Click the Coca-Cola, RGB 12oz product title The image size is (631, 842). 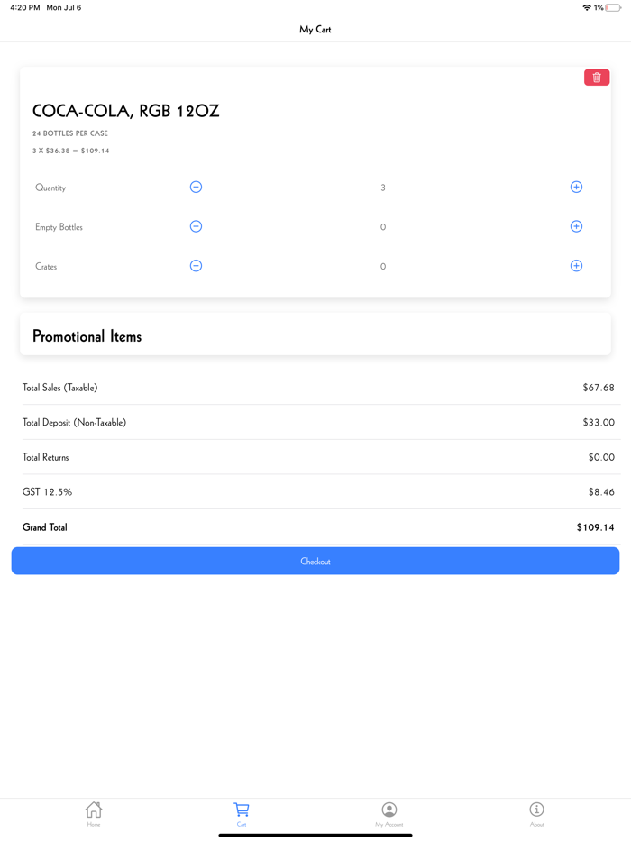126,112
